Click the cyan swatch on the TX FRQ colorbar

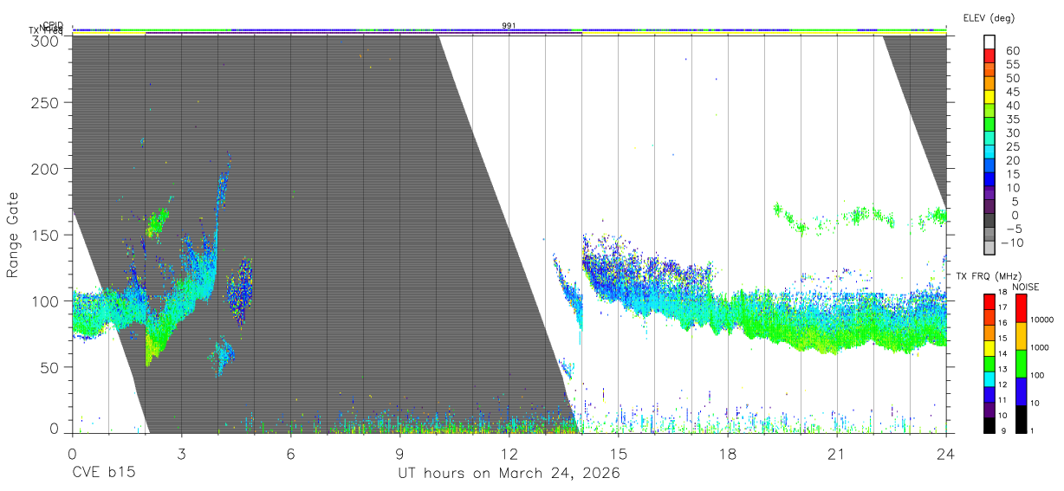tap(989, 381)
